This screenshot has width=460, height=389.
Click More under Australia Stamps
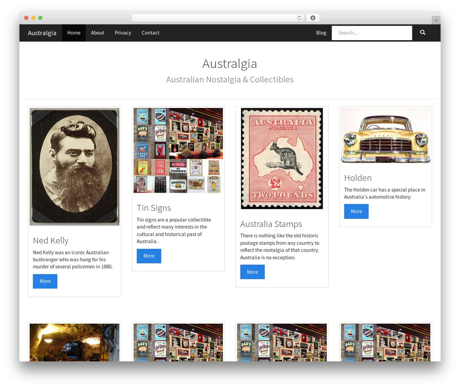click(252, 272)
